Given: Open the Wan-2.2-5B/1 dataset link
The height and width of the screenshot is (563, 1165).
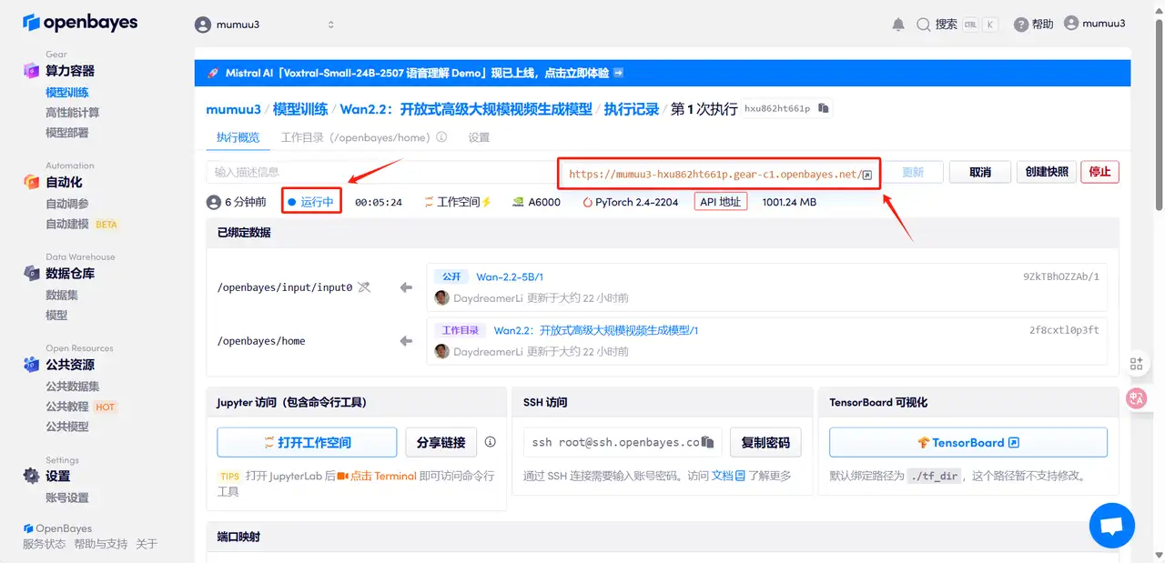Looking at the screenshot, I should [510, 276].
